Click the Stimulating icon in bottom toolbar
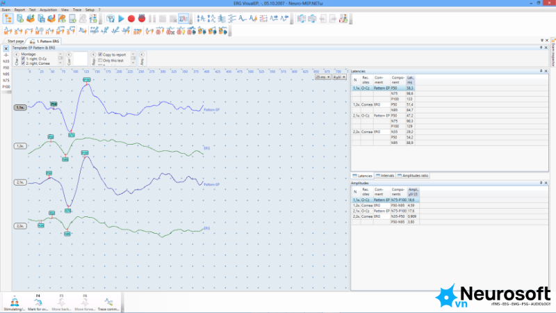556x313 pixels. (x=15, y=303)
